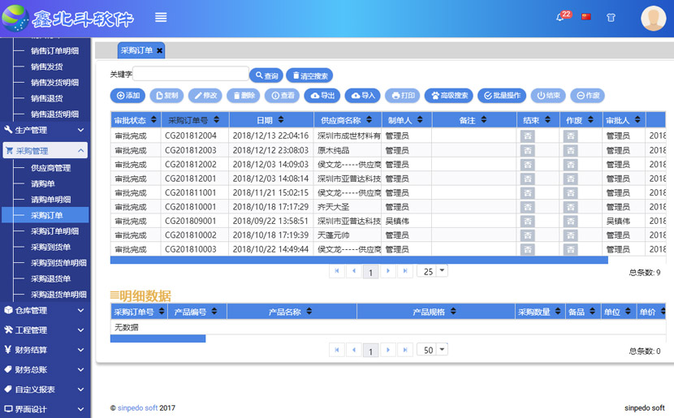This screenshot has height=418, width=674.
Task: Click the 添加 add button
Action: tap(127, 96)
